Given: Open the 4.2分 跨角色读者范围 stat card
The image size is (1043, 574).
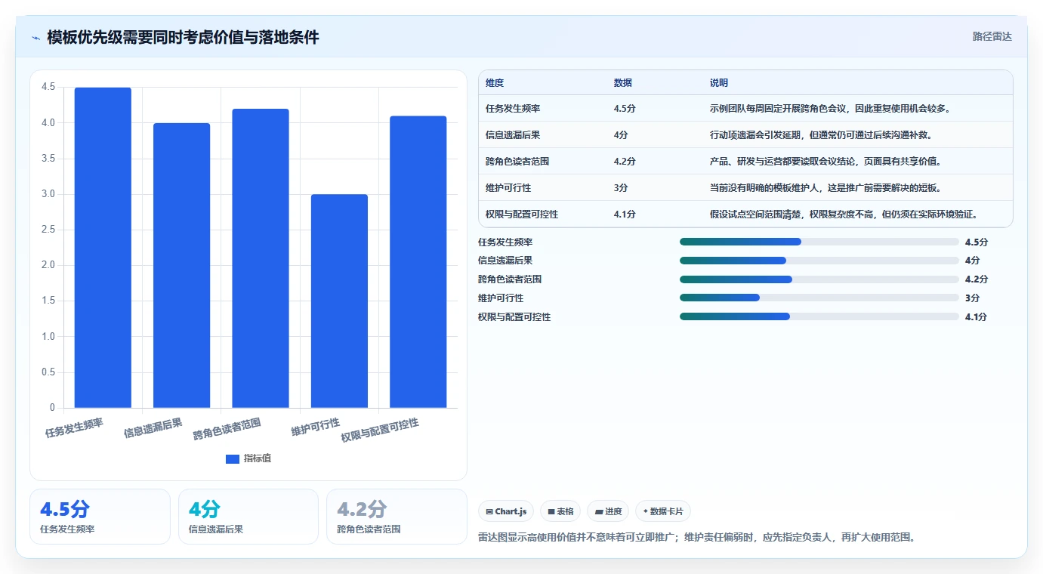Looking at the screenshot, I should pyautogui.click(x=397, y=517).
